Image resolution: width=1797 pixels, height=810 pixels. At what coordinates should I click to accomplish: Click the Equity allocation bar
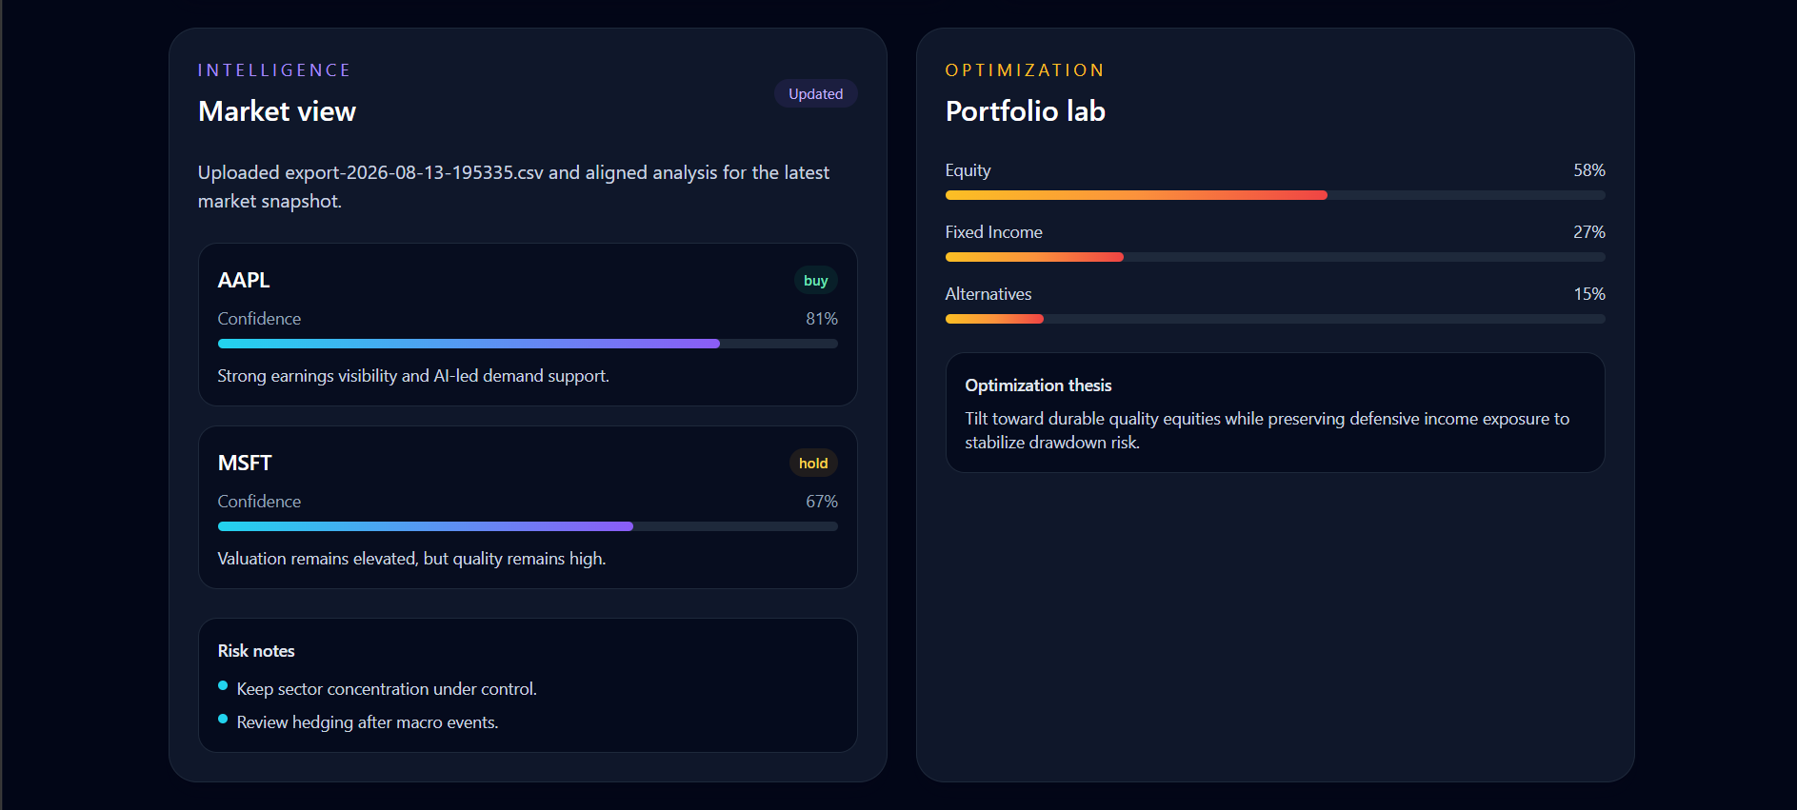[x=1275, y=195]
